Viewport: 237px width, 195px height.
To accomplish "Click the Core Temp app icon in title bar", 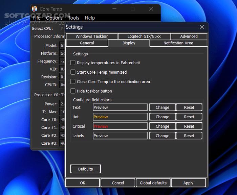I will click(34, 9).
